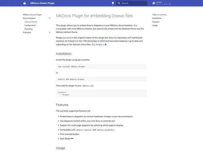Click the Features section heading
The width and height of the screenshot is (203, 151).
(x=62, y=105)
